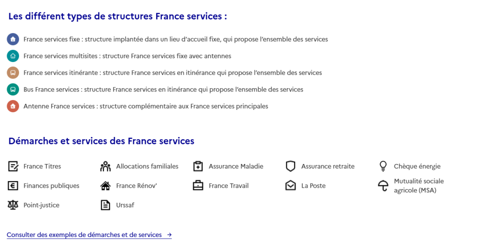
Task: Click the France Rénov' house icon
Action: tap(105, 186)
